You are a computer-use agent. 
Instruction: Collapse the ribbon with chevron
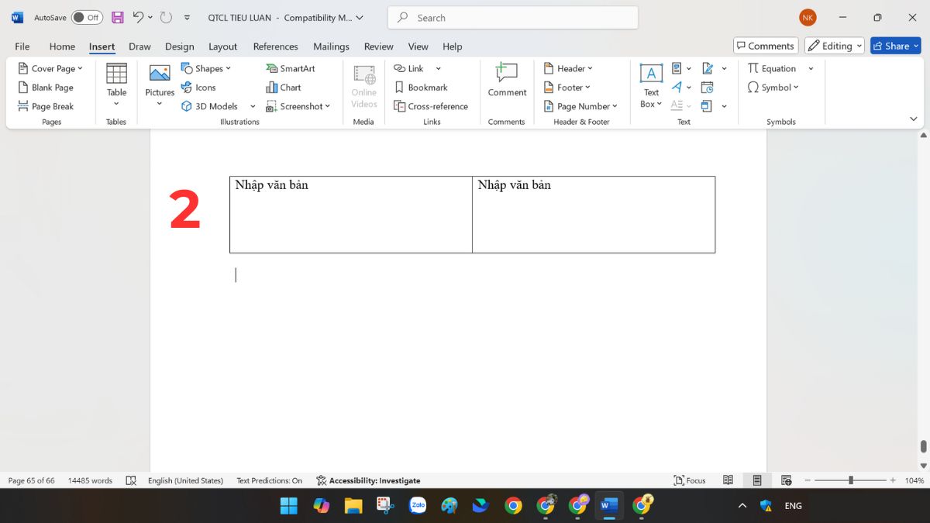pos(913,119)
